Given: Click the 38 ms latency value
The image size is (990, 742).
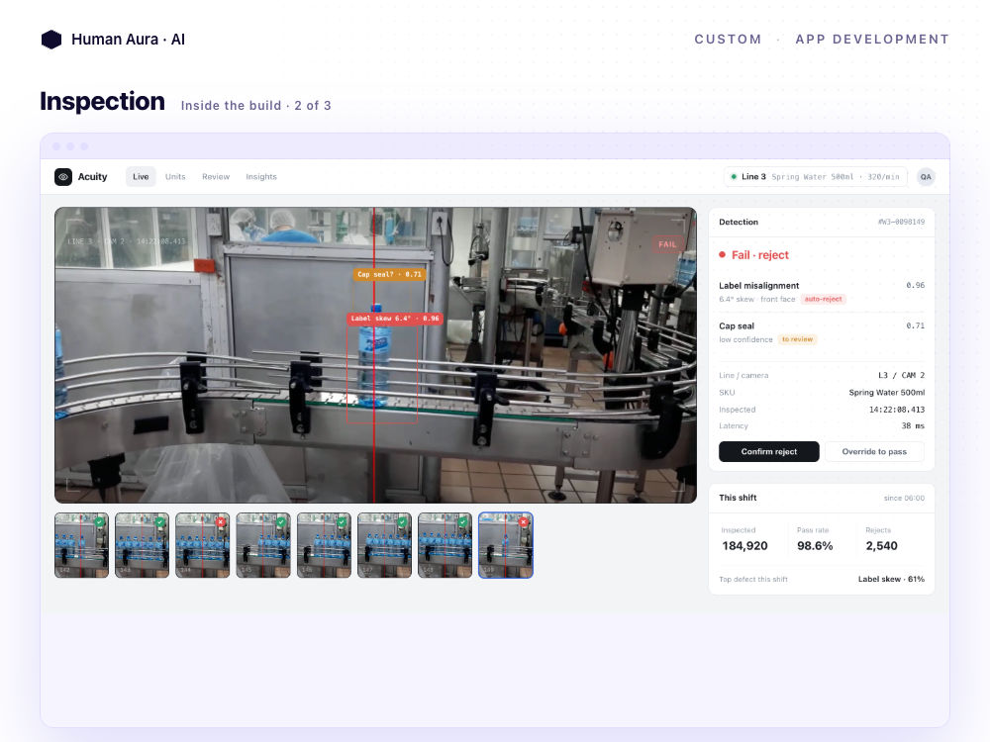Looking at the screenshot, I should click(913, 425).
